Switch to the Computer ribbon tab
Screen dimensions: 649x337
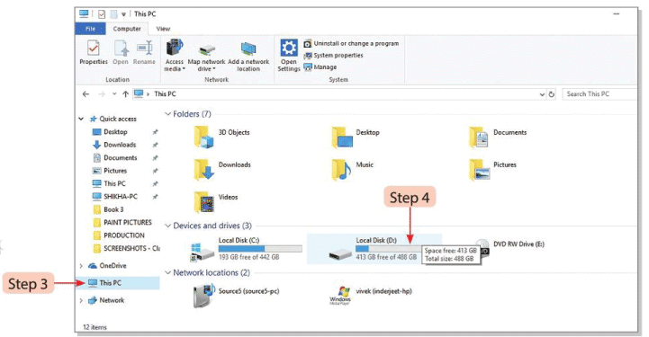click(x=127, y=29)
